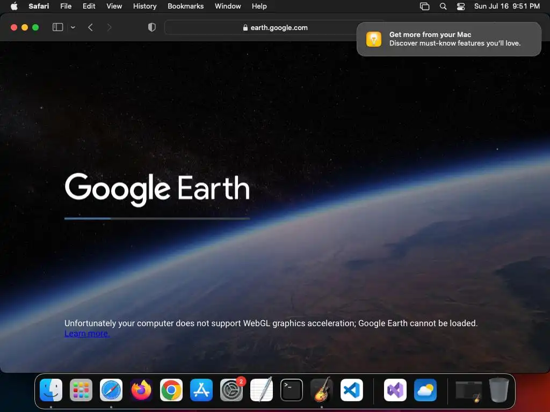Expand the sidebar tab group dropdown
This screenshot has height=412, width=550.
click(x=73, y=27)
